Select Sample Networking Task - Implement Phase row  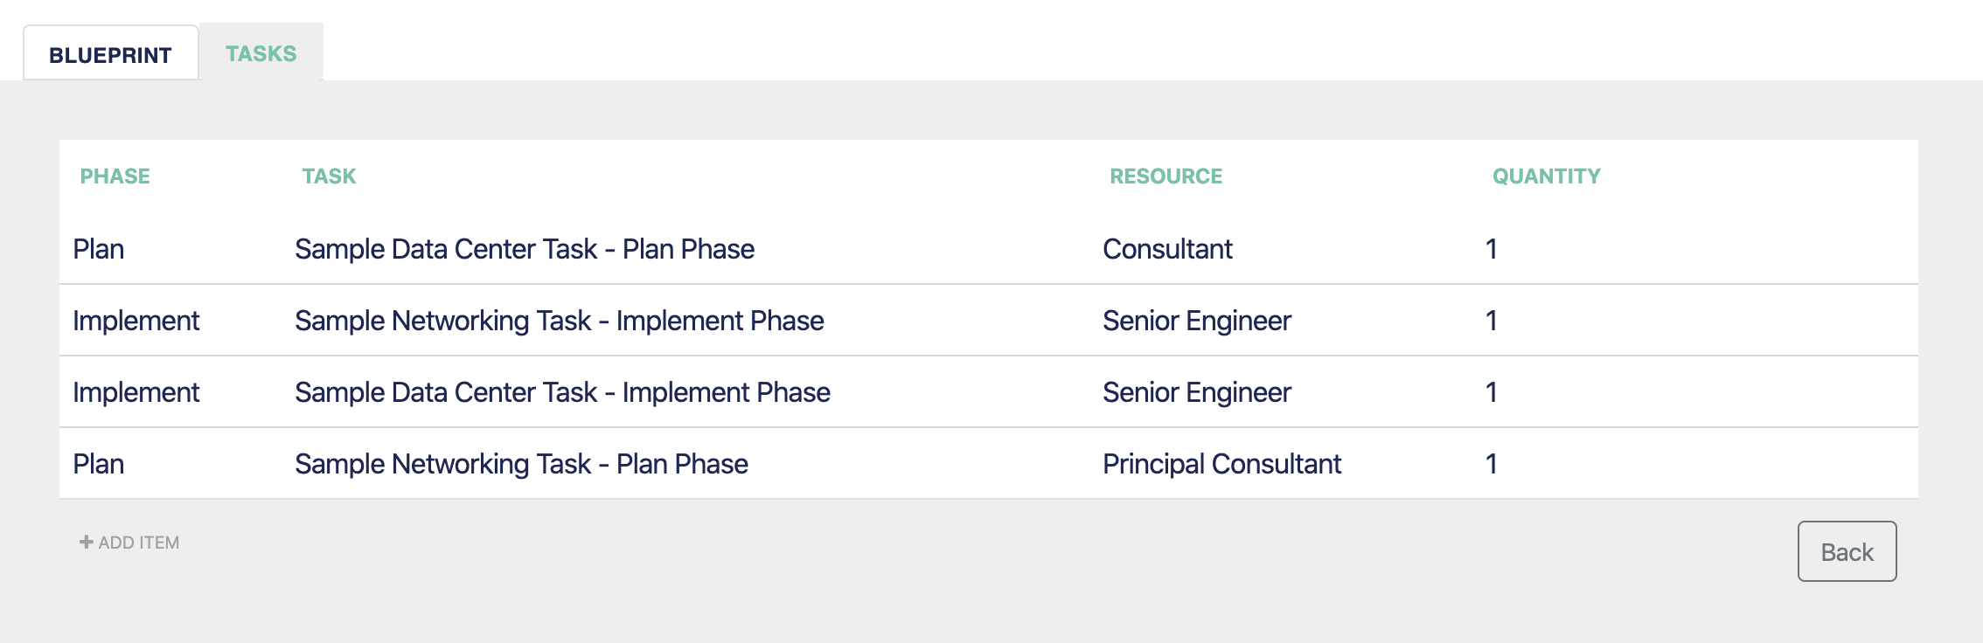[x=989, y=321]
